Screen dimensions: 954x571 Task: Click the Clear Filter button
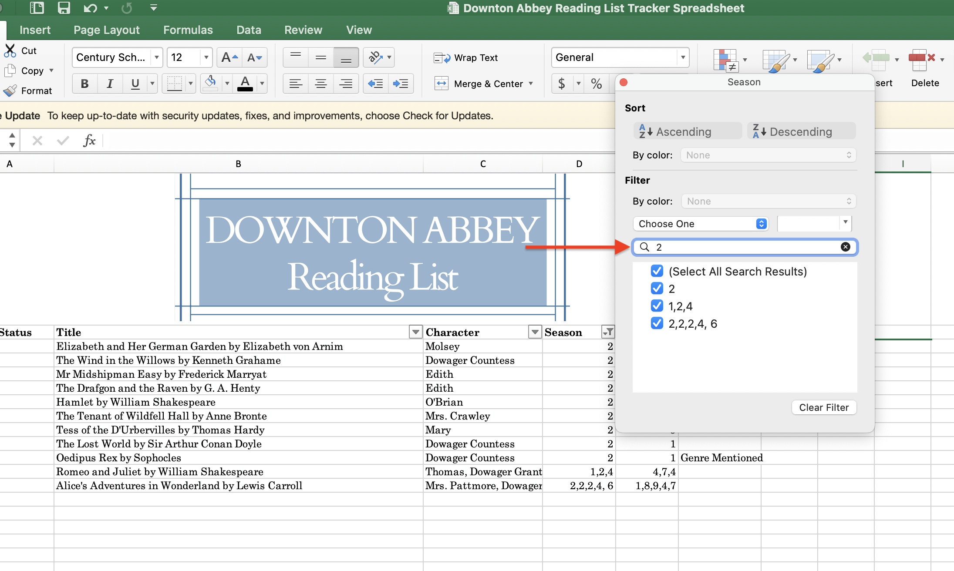[x=823, y=407]
